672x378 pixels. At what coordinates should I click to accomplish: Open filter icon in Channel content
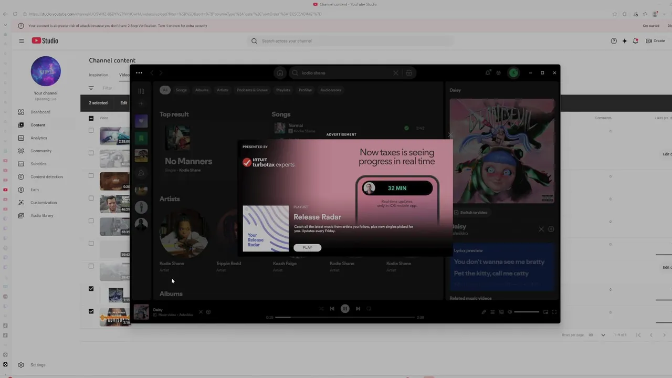pos(91,88)
